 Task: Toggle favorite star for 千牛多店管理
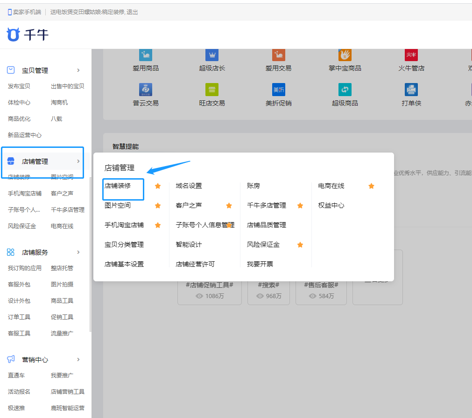(x=300, y=206)
